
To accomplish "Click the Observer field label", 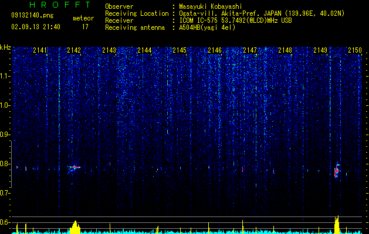I will 119,7.
